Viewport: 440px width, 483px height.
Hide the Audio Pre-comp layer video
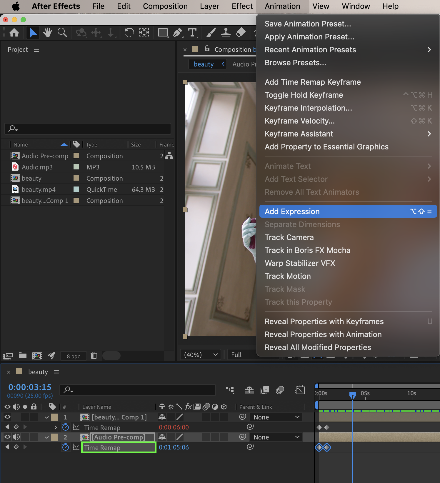point(8,437)
